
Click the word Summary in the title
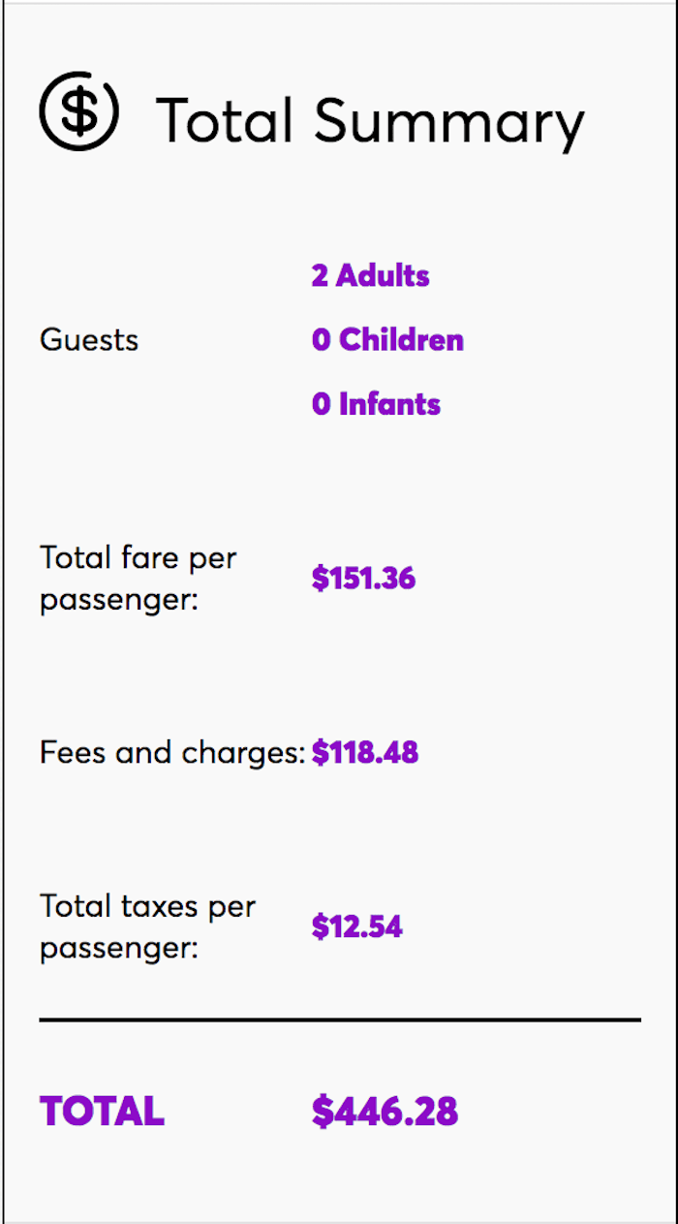point(450,125)
